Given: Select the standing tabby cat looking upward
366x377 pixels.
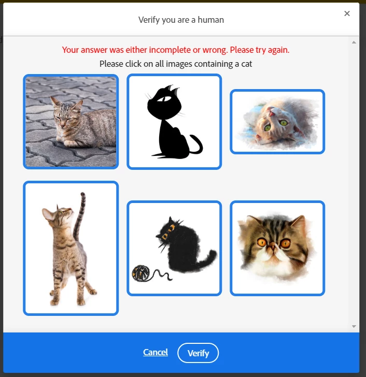Looking at the screenshot, I should [71, 248].
